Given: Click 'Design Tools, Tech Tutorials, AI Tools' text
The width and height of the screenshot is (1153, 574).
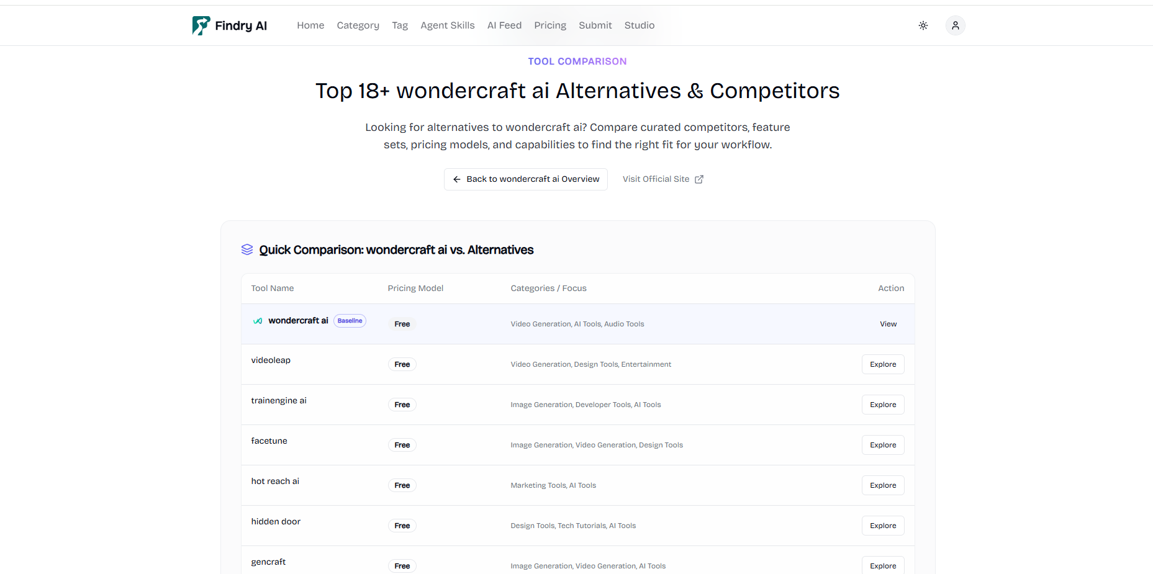Looking at the screenshot, I should (573, 526).
